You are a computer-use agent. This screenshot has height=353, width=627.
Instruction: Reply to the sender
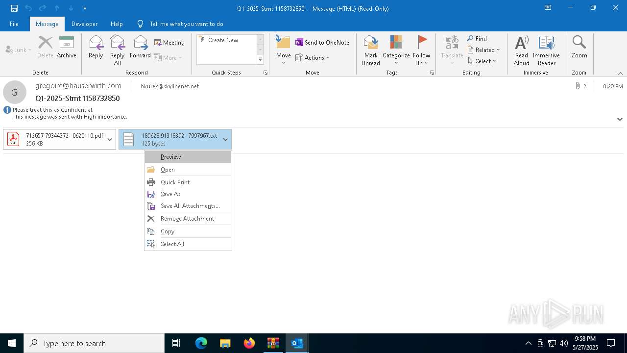pyautogui.click(x=96, y=48)
